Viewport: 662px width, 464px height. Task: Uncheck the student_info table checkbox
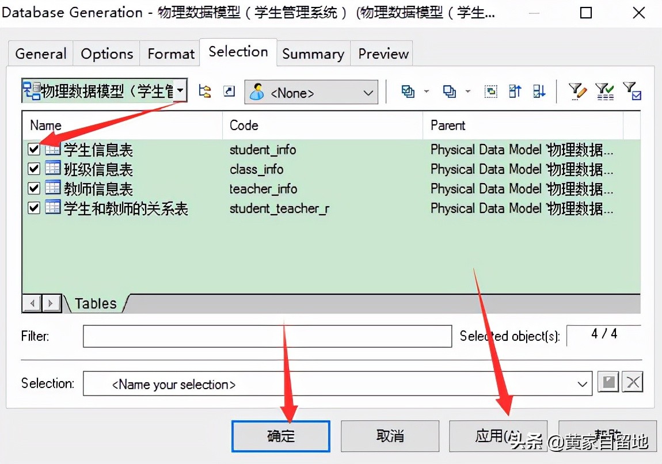(33, 149)
